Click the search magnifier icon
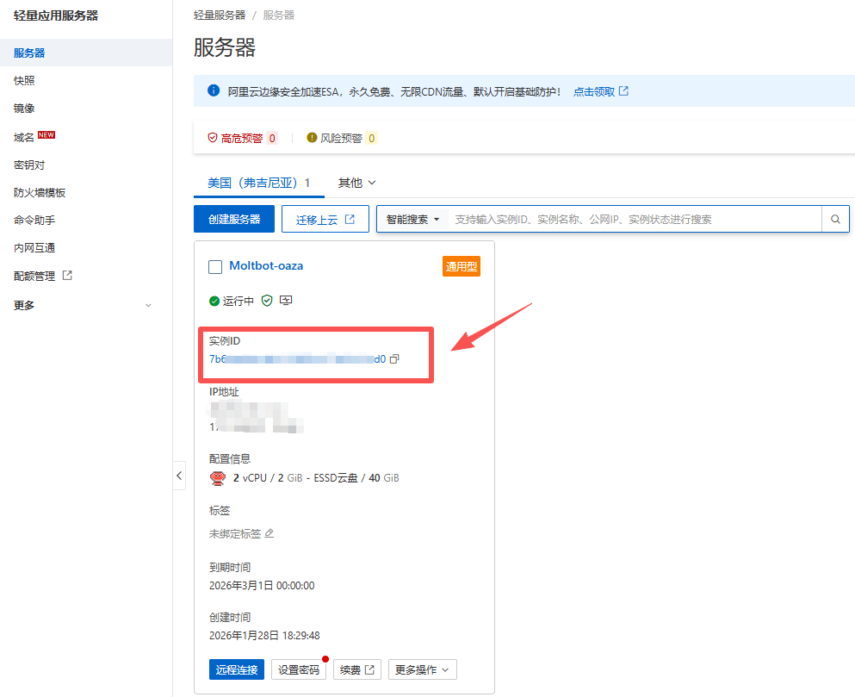This screenshot has height=697, width=855. [x=835, y=220]
